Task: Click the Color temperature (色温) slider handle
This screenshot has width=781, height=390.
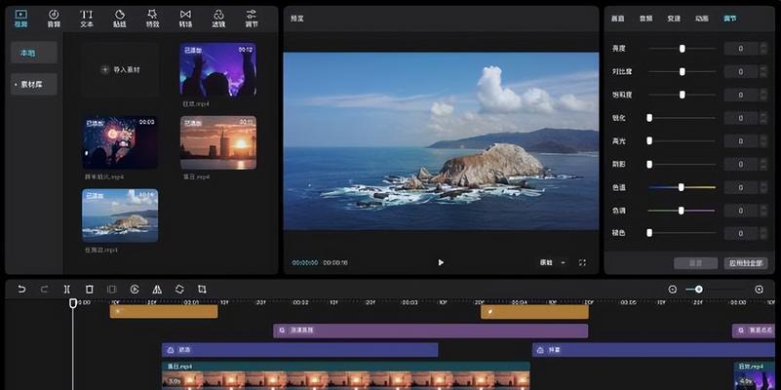Action: point(681,187)
